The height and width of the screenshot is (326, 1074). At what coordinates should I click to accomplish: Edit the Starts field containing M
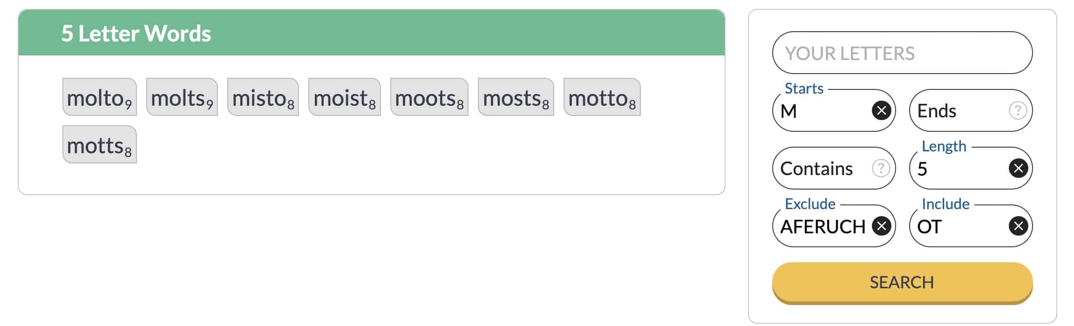pyautogui.click(x=822, y=111)
